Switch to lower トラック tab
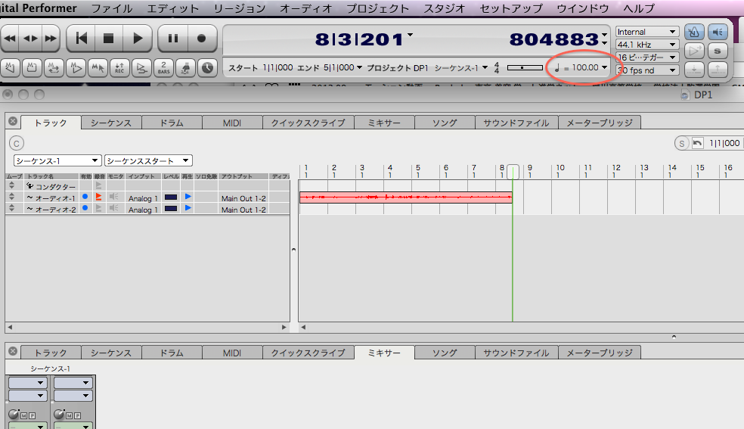 pyautogui.click(x=51, y=353)
